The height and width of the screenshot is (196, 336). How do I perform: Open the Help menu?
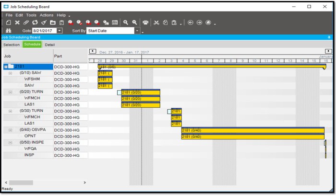tap(61, 15)
